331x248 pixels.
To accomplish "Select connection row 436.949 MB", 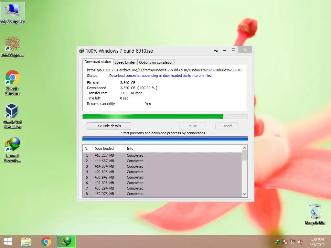I will tap(162, 177).
